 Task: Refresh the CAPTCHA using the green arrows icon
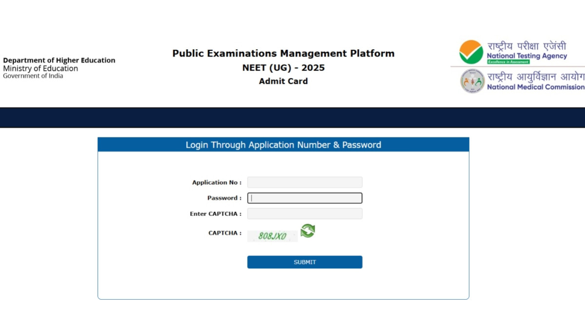pos(308,231)
